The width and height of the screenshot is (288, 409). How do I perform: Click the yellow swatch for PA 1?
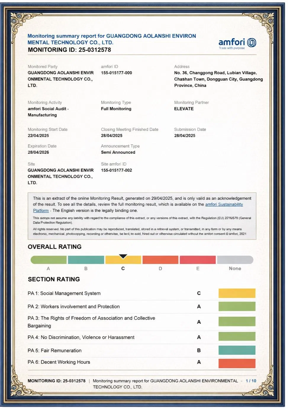tap(237, 293)
